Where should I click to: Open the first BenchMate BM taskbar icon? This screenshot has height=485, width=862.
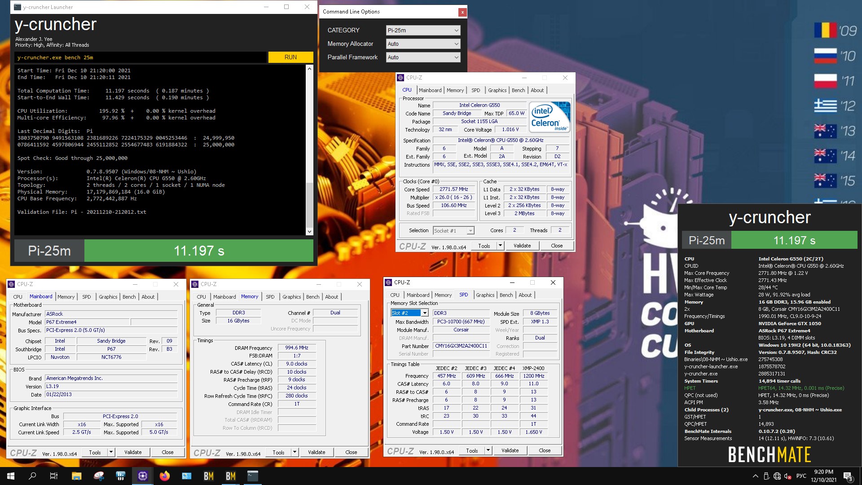(209, 476)
